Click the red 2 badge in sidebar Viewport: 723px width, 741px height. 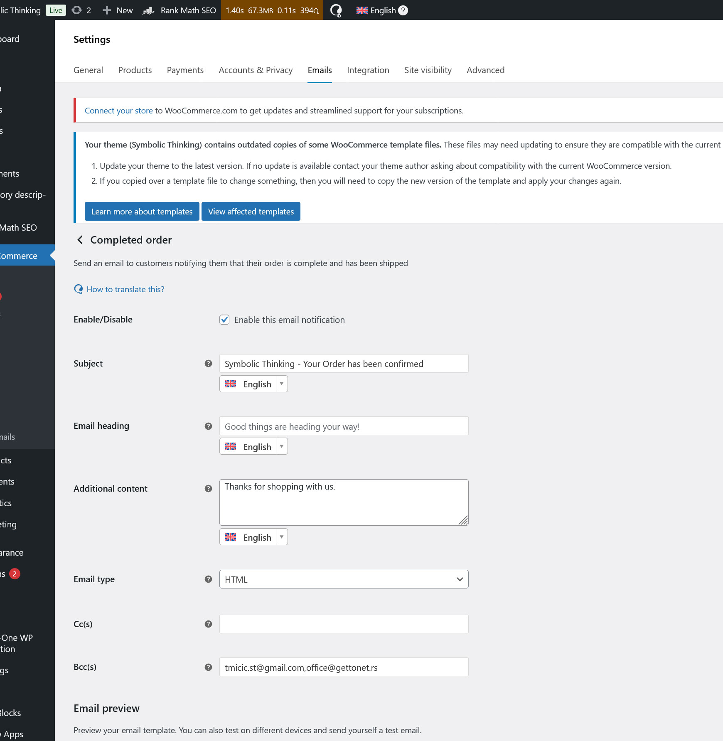coord(15,574)
